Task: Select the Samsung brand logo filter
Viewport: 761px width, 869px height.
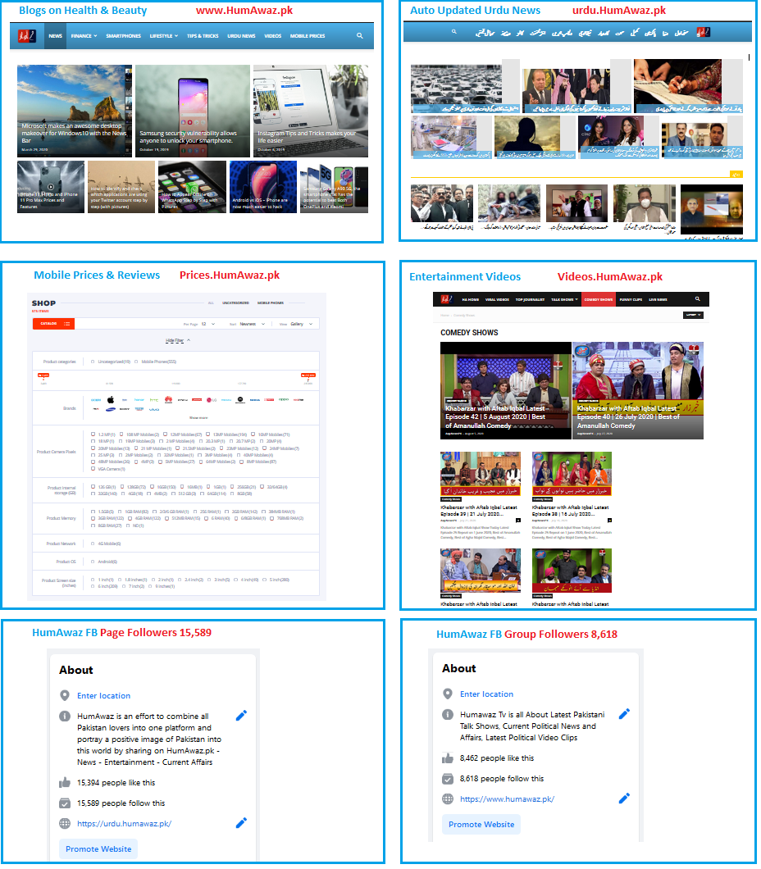Action: [111, 410]
